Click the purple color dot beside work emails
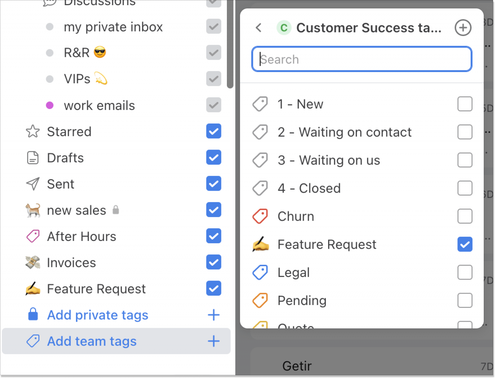This screenshot has width=495, height=378. pyautogui.click(x=50, y=105)
